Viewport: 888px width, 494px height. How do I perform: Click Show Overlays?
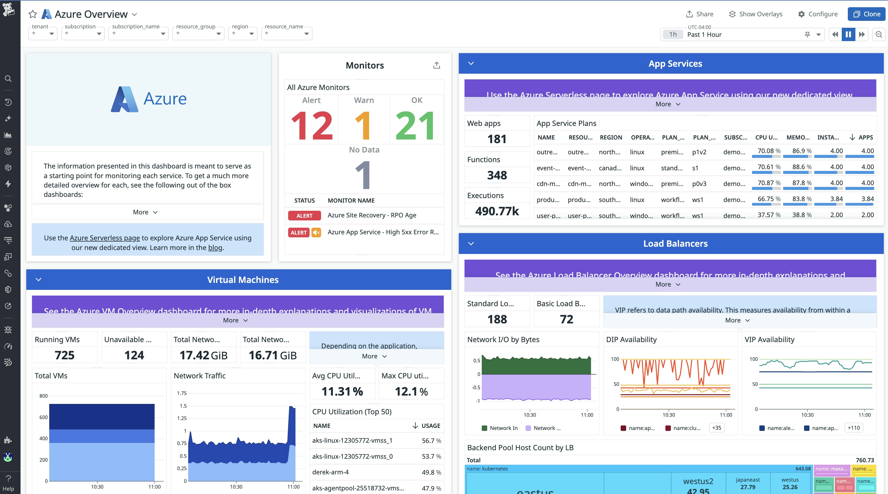pyautogui.click(x=755, y=14)
